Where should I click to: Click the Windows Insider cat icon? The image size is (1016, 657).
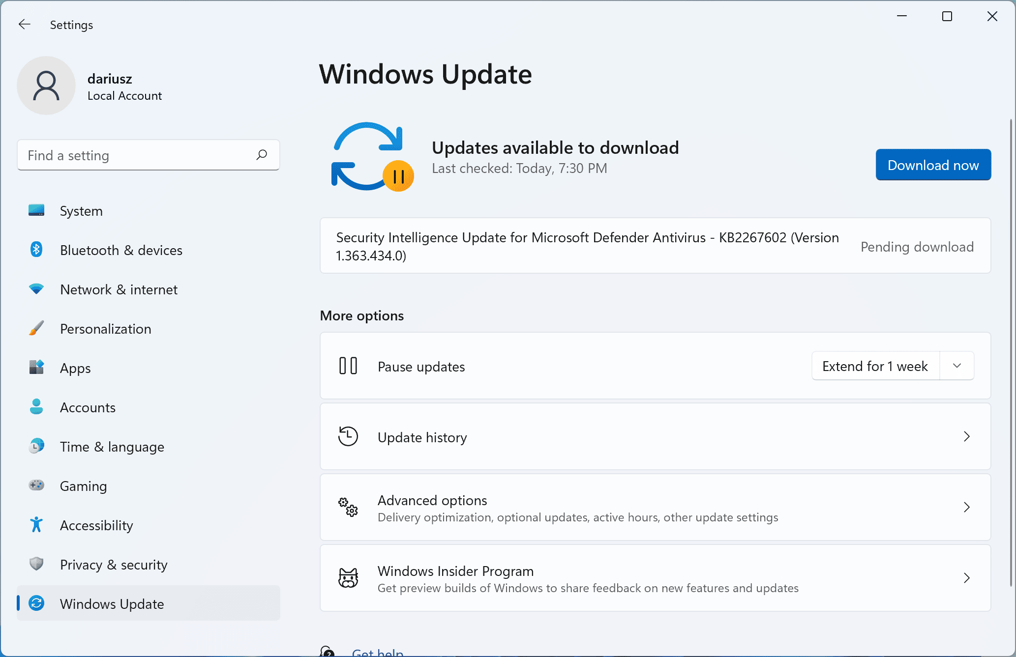click(x=348, y=578)
